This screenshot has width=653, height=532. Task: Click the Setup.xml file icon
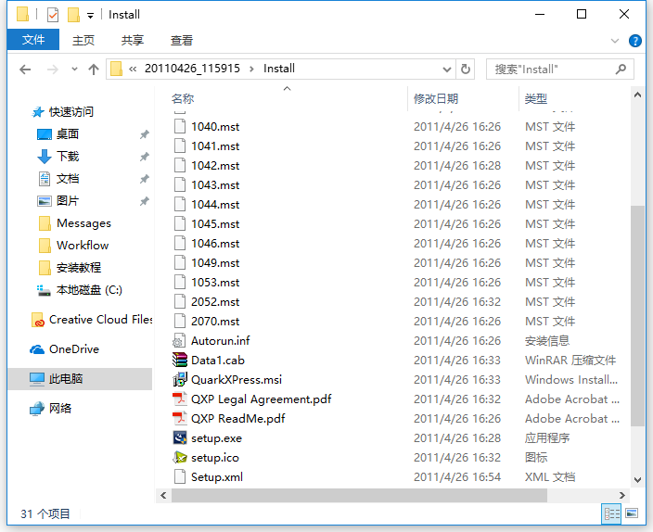pos(180,477)
